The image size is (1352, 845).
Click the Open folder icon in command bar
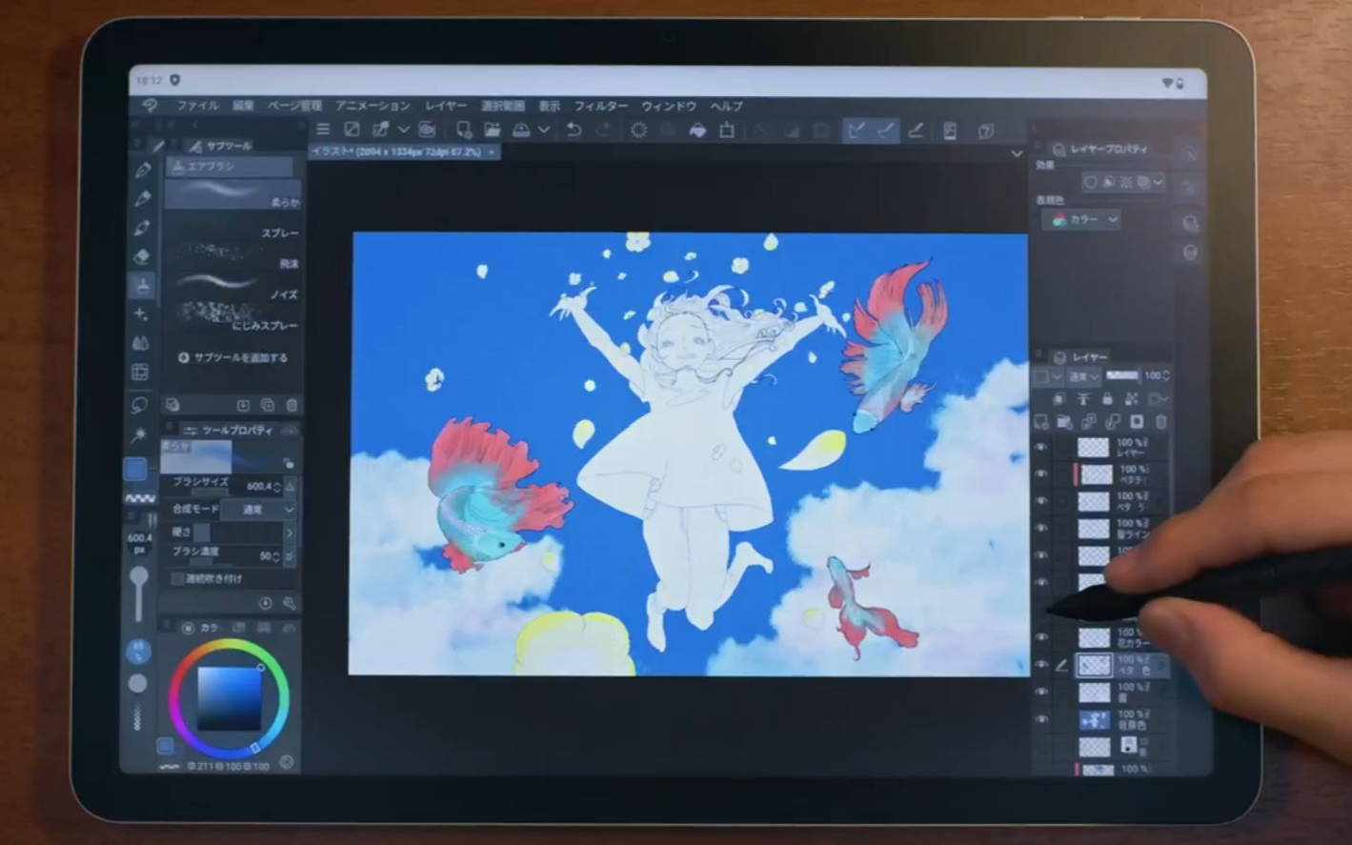(492, 130)
